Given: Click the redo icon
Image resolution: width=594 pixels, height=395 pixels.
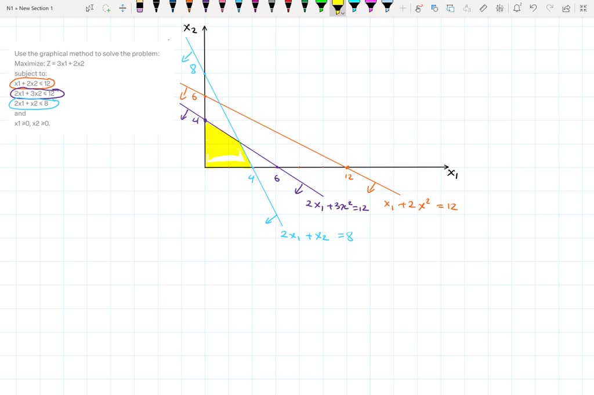Looking at the screenshot, I should (550, 8).
